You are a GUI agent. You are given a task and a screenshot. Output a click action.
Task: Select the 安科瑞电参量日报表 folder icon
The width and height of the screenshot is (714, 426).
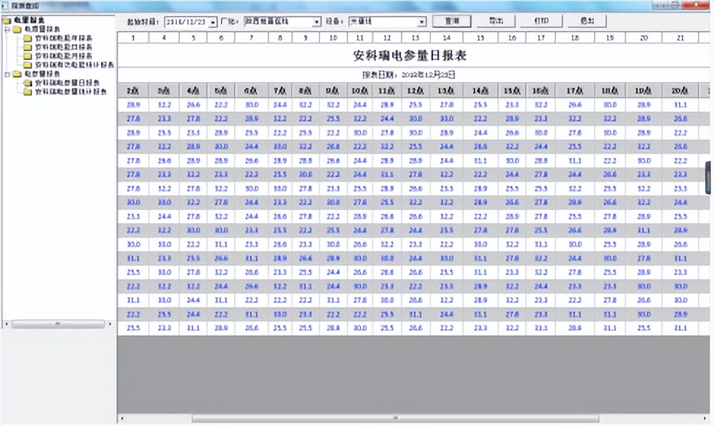pyautogui.click(x=27, y=82)
